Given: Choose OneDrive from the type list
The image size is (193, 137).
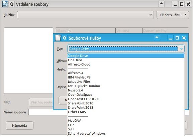Looking at the screenshot, I should 126,60.
